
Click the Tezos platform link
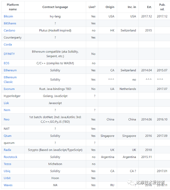[x=8, y=164]
